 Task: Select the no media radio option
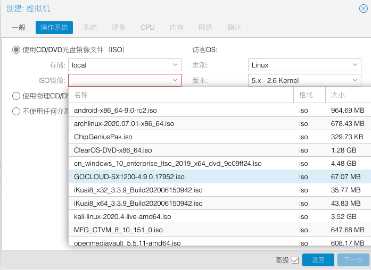pyautogui.click(x=17, y=112)
